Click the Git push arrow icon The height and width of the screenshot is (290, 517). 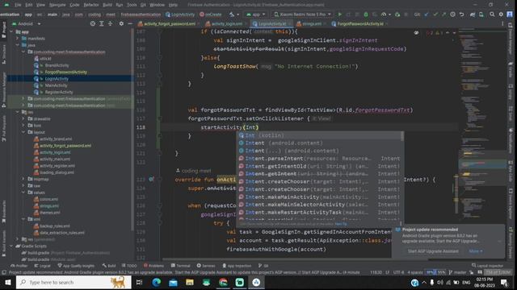pos(443,14)
